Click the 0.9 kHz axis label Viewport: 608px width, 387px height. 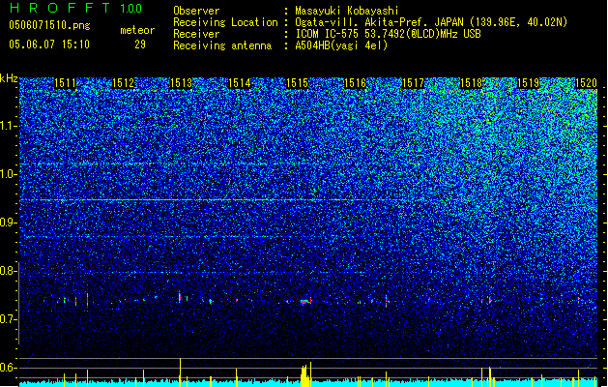click(x=9, y=223)
